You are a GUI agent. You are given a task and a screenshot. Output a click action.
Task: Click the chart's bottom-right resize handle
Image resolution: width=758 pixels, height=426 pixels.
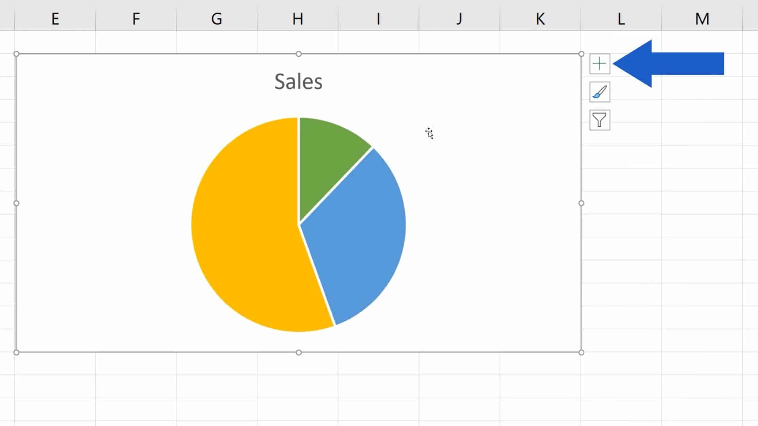click(x=581, y=352)
